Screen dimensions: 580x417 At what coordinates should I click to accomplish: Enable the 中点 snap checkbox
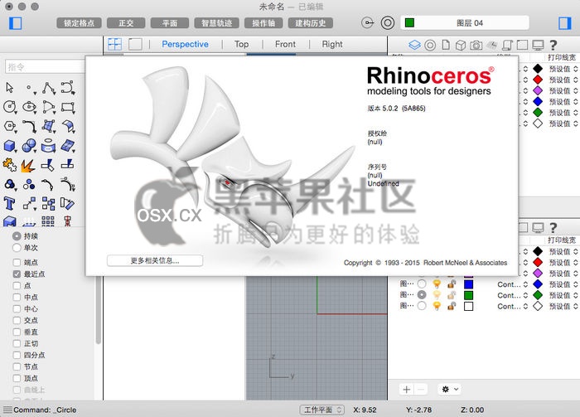tap(17, 297)
